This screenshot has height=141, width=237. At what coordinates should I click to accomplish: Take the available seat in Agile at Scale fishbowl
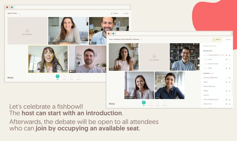click(x=27, y=31)
